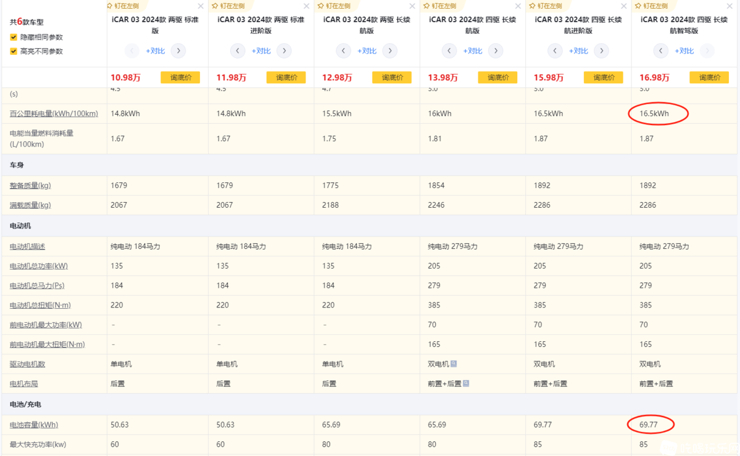
Task: Remove the 10.98万 两驱 标准版 column with its X
Action: coord(201,6)
